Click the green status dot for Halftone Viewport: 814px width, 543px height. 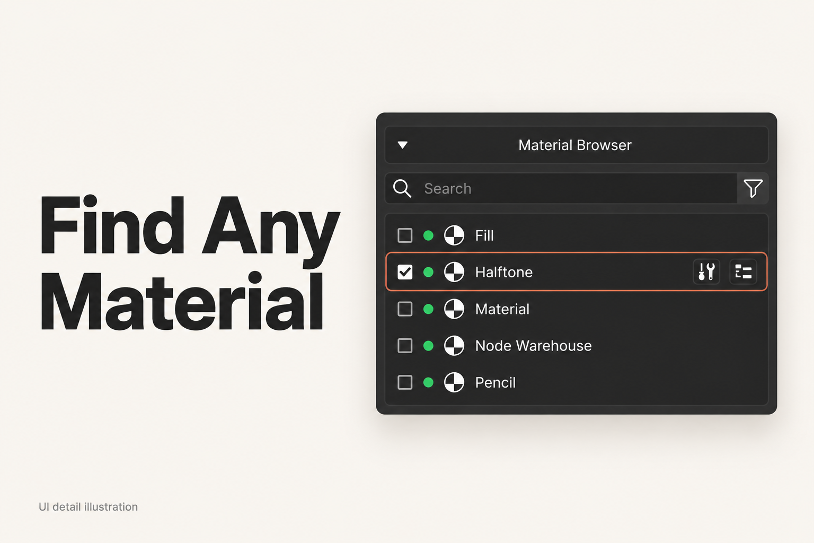tap(429, 272)
